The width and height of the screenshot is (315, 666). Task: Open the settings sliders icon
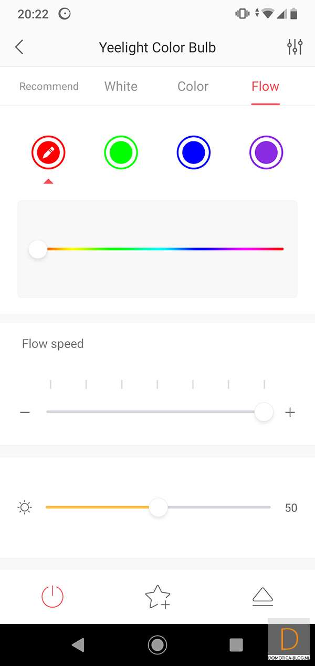295,47
